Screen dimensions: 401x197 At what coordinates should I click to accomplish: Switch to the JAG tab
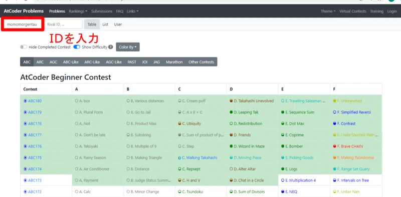click(x=157, y=62)
